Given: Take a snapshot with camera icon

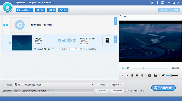Looking at the screenshot, I should click(x=149, y=75).
